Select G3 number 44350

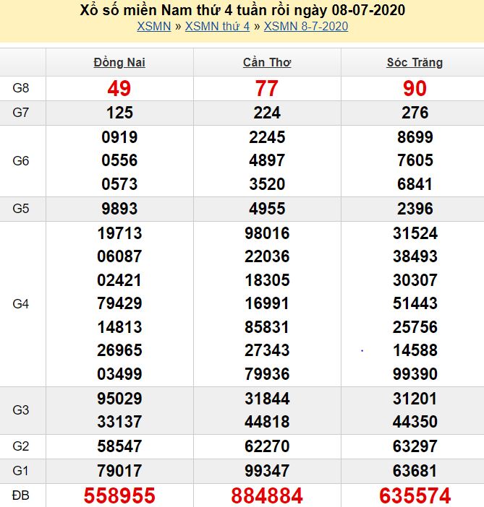pyautogui.click(x=415, y=422)
